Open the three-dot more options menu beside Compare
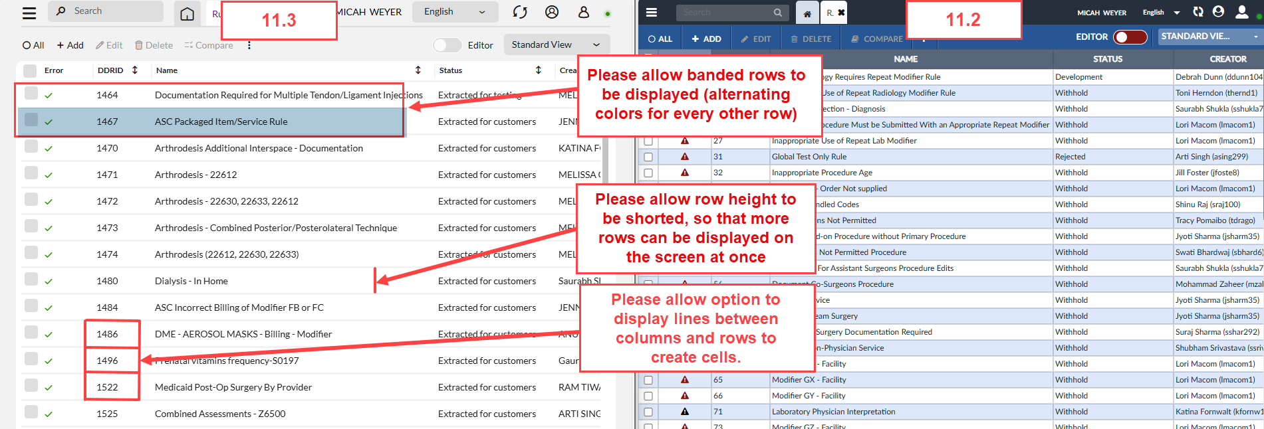This screenshot has height=429, width=1264. [249, 45]
